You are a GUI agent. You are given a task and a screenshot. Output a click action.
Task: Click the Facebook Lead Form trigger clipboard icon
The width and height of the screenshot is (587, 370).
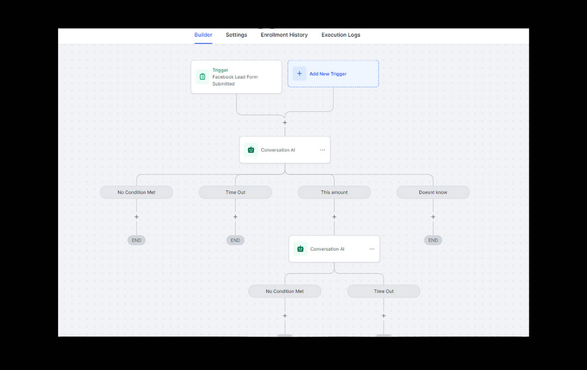(202, 77)
